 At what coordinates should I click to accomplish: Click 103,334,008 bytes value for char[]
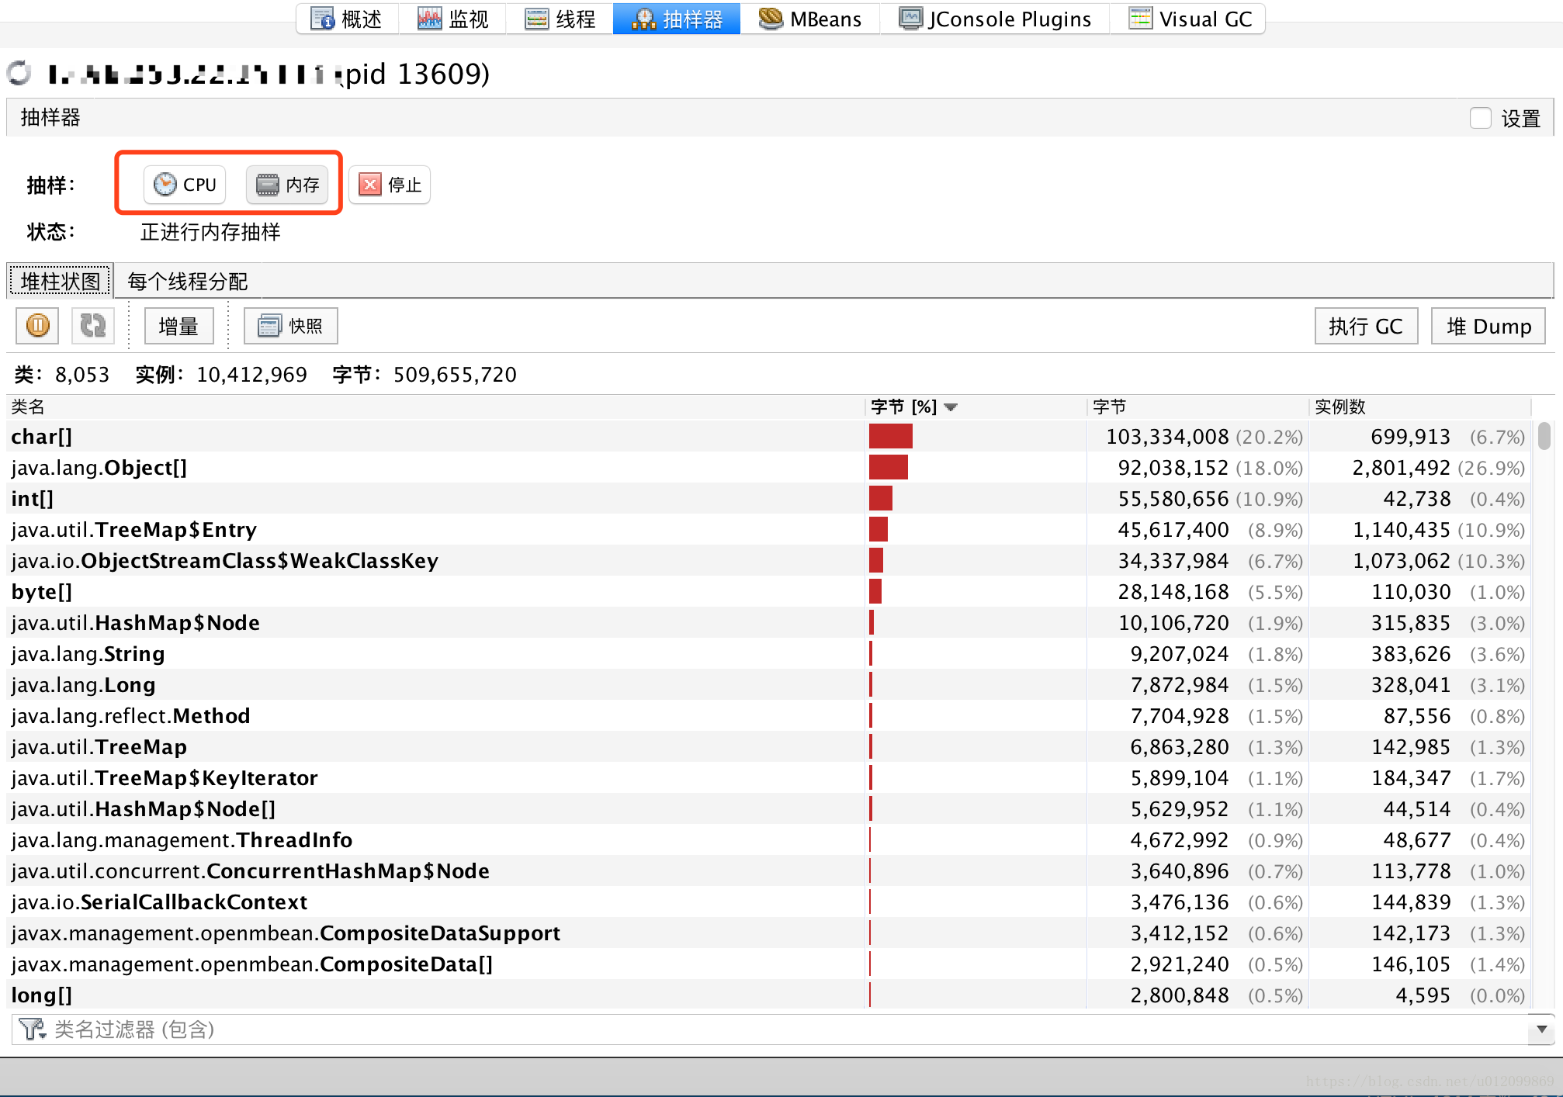(1167, 437)
